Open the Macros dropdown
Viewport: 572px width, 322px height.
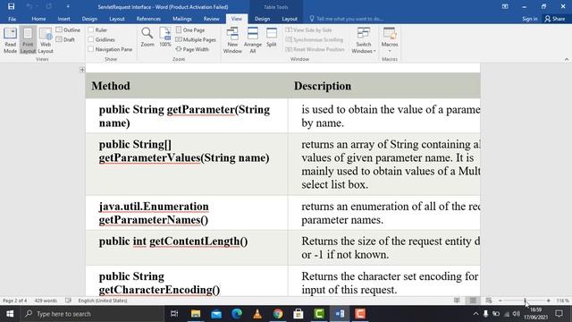390,40
